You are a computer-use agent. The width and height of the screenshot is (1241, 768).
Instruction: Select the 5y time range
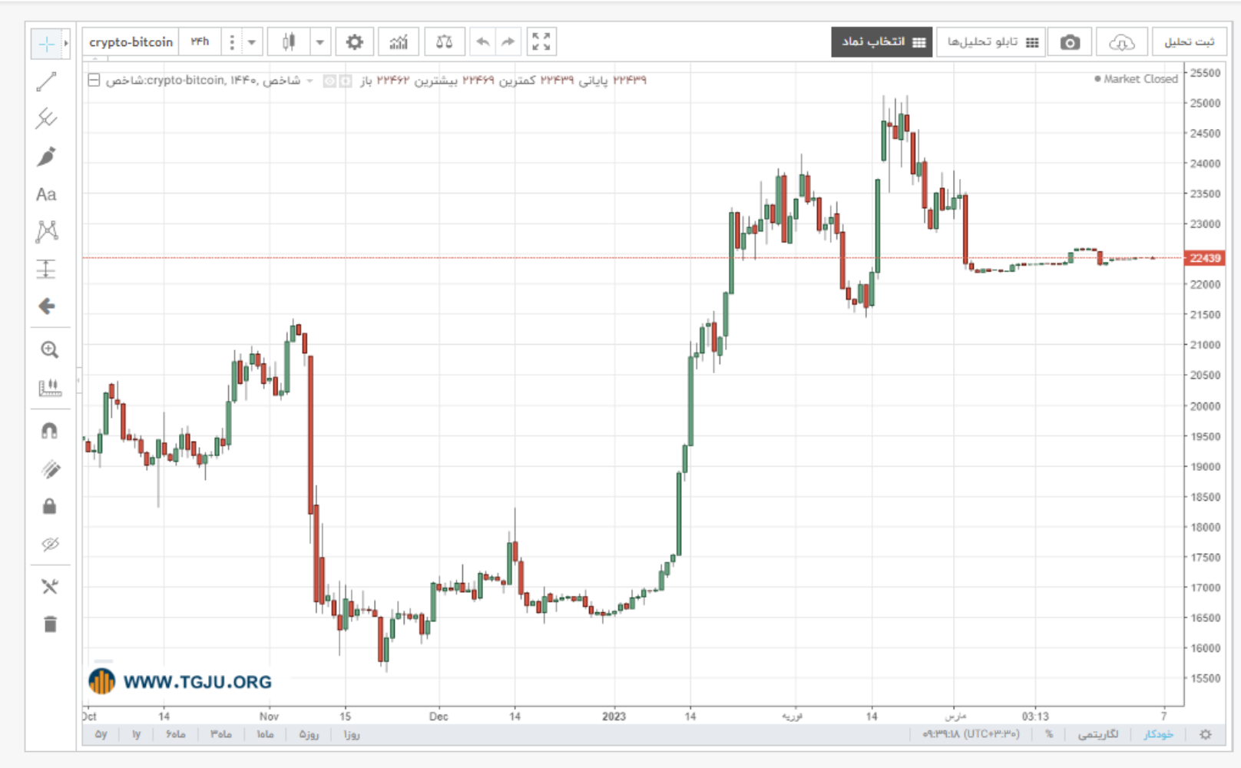(101, 734)
